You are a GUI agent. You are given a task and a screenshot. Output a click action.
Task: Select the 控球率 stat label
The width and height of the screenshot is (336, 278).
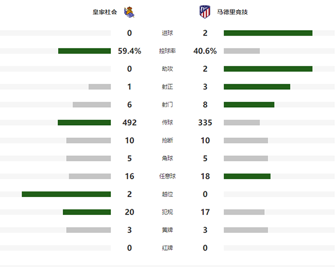[167, 51]
